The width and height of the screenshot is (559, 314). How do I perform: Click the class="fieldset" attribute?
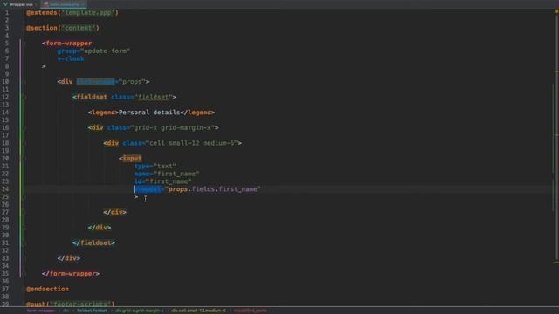[x=141, y=97]
